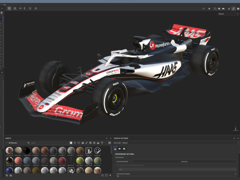Filter assets by environment maps icon
Screen dimensions: 240x180
(98, 143)
